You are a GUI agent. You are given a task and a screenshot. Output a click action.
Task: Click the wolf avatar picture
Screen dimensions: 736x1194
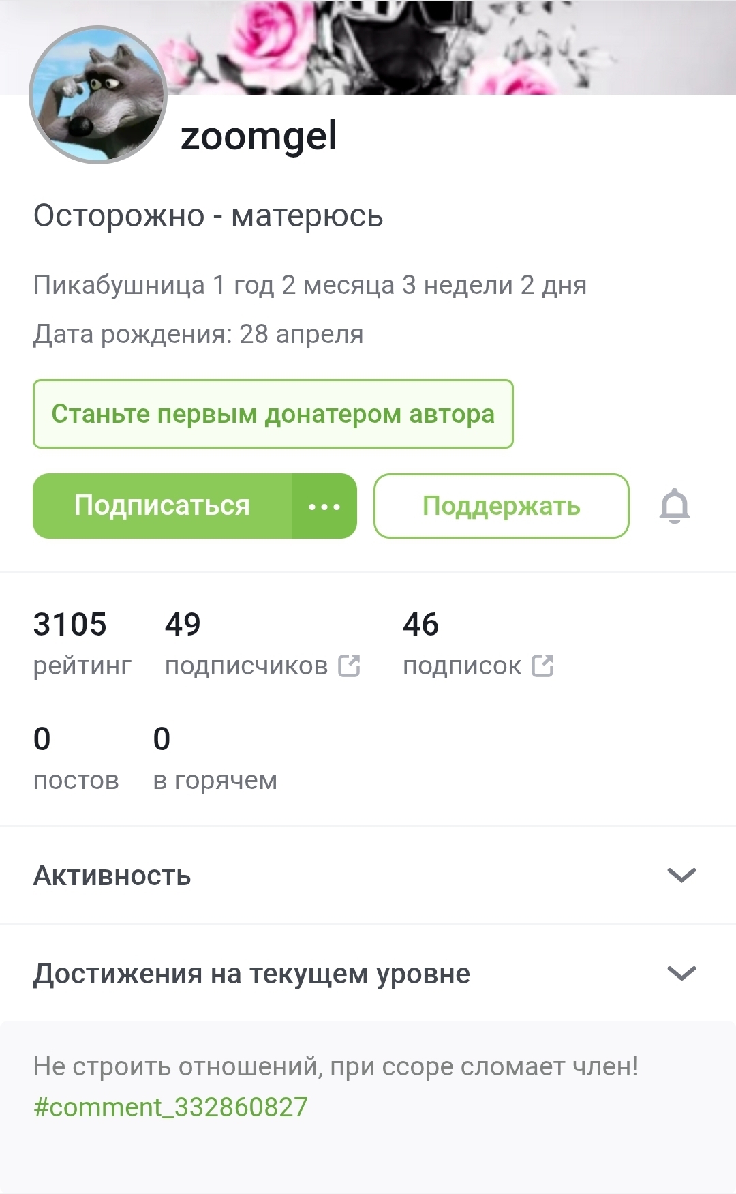pyautogui.click(x=98, y=95)
